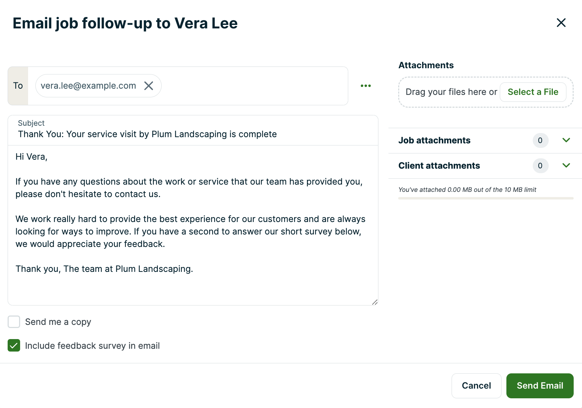The width and height of the screenshot is (582, 408).
Task: Expand Job attachments chevron
Action: [566, 140]
